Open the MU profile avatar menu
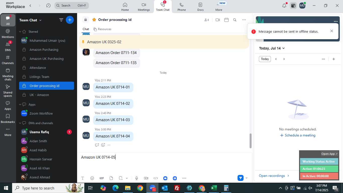 [x=302, y=6]
